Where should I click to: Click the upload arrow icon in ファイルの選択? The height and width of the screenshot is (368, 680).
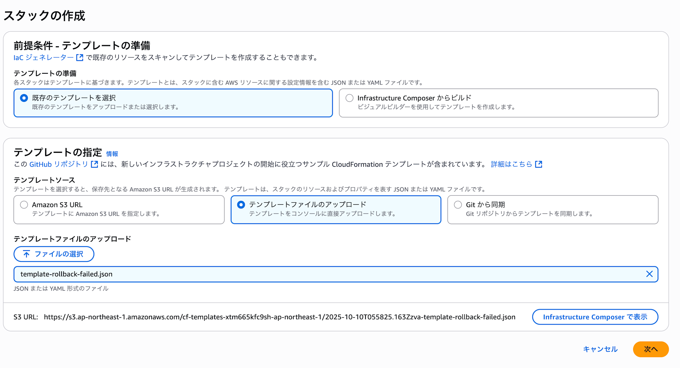click(x=27, y=254)
